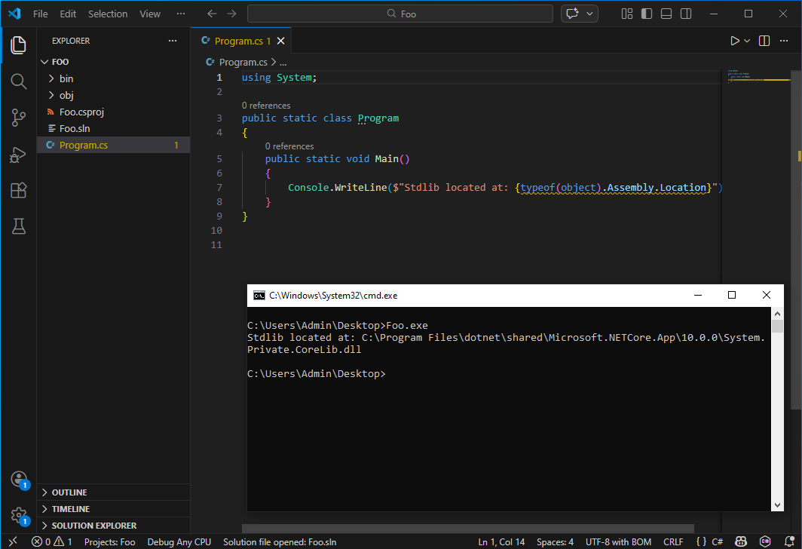
Task: Open the Testing flask icon view
Action: (x=18, y=226)
